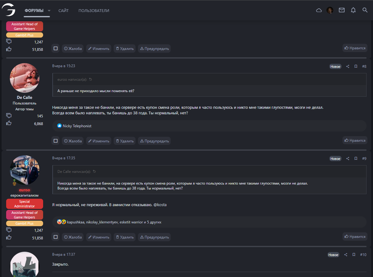This screenshot has height=277, width=373.
Task: Open the cloud icon in header
Action: [319, 10]
